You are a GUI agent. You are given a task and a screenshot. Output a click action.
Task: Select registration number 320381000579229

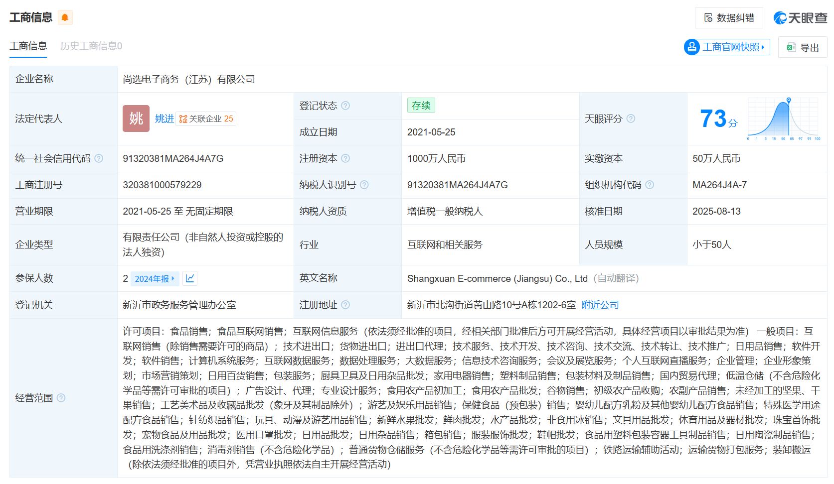162,185
